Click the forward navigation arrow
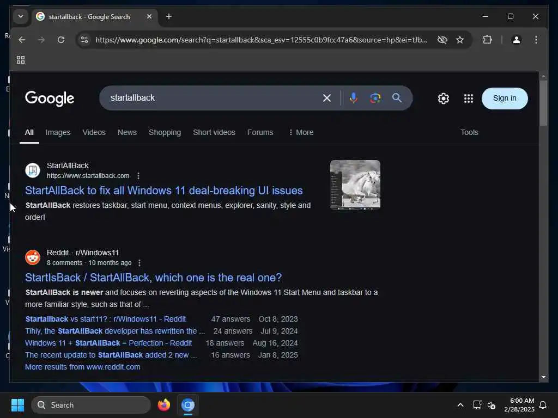This screenshot has width=558, height=418. click(41, 40)
